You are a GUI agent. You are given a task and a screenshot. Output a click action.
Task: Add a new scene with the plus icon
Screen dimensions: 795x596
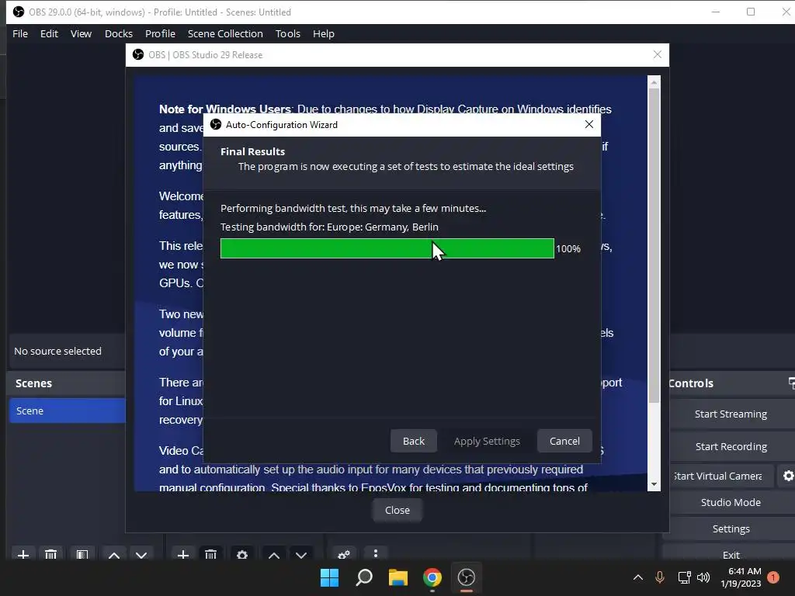coord(23,554)
